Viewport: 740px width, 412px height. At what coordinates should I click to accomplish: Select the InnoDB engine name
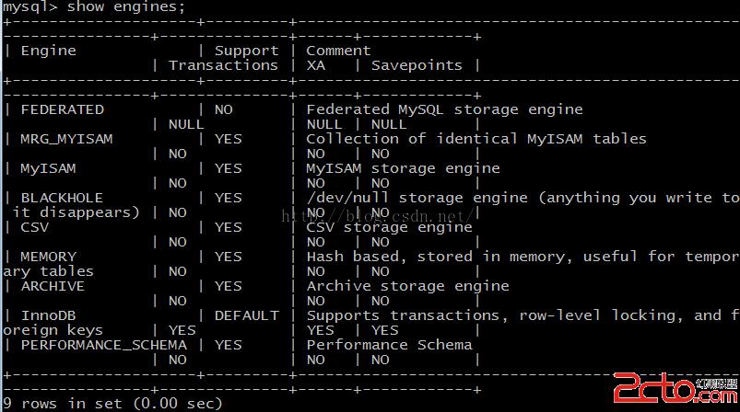point(48,315)
